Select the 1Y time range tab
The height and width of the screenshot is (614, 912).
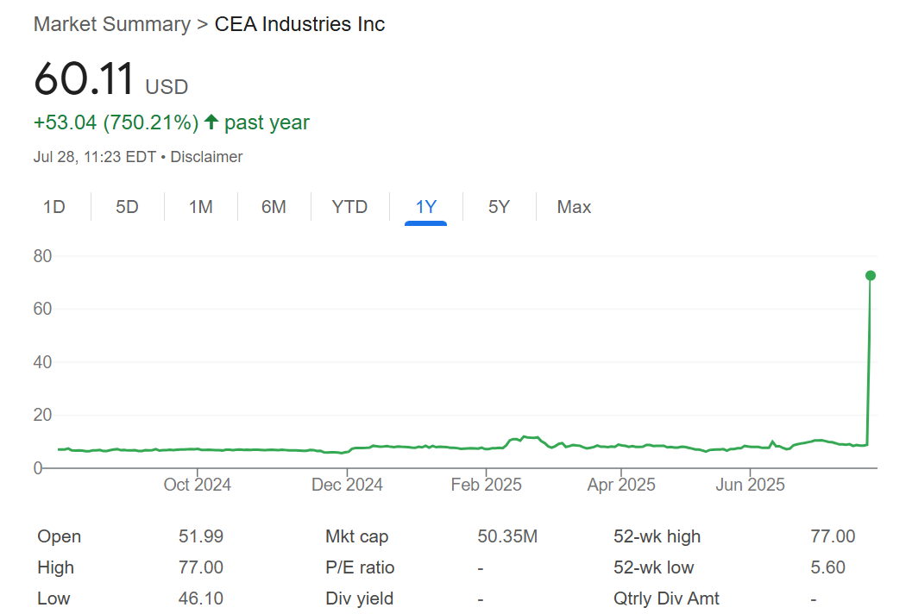(x=426, y=207)
